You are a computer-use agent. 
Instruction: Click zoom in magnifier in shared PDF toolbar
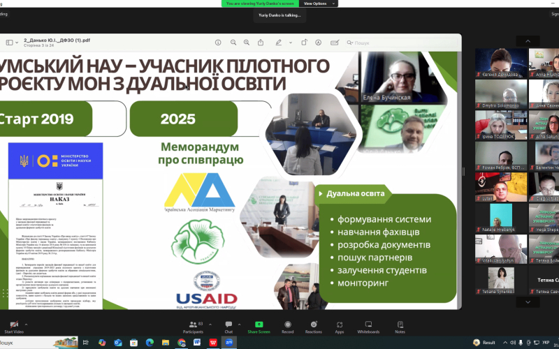247,43
